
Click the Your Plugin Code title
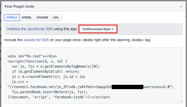19,6
